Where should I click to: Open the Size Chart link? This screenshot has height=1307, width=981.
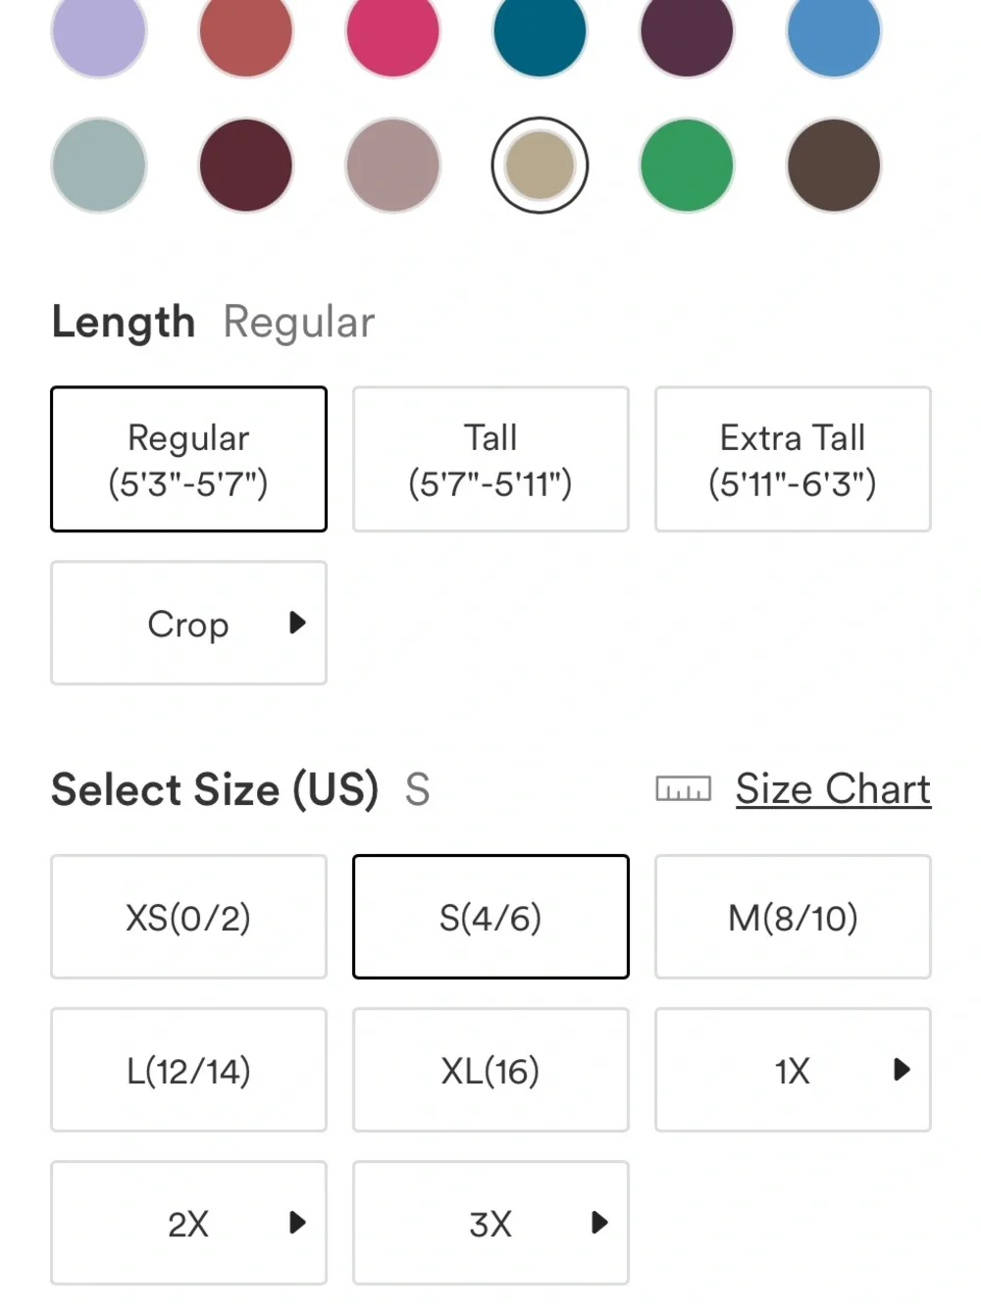coord(833,789)
